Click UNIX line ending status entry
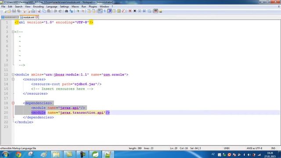This screenshot has width=281, height=158. coord(227,148)
